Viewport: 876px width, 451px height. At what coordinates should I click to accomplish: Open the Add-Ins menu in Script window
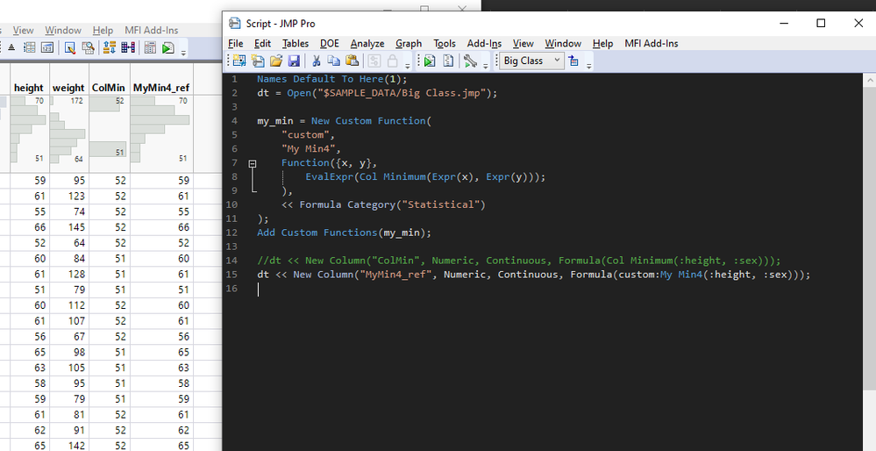pyautogui.click(x=484, y=44)
